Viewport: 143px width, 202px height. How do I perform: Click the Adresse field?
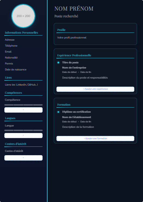click(10, 40)
